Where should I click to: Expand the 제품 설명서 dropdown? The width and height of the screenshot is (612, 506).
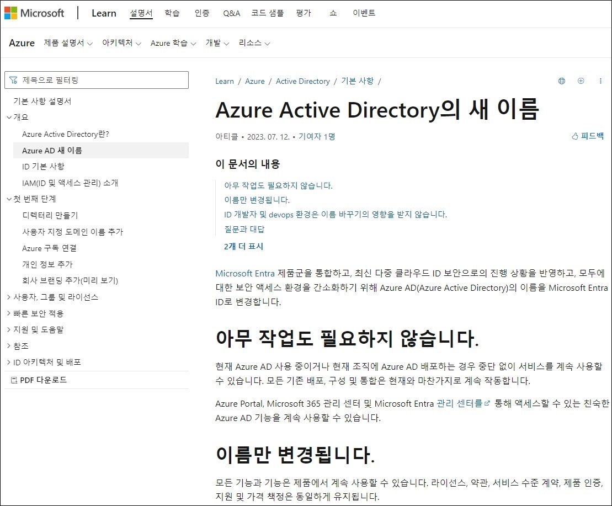coord(68,43)
